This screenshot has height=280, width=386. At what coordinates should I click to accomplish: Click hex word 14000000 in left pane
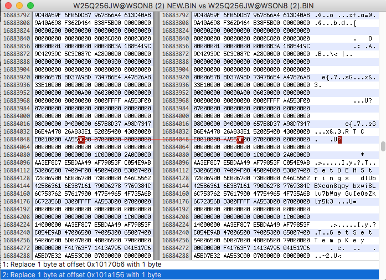pos(48,225)
